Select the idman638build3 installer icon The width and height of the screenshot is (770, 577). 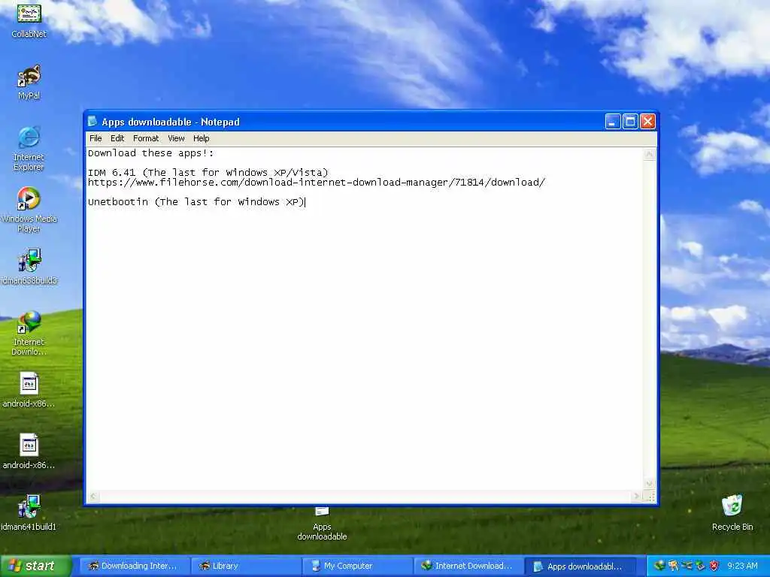[29, 267]
